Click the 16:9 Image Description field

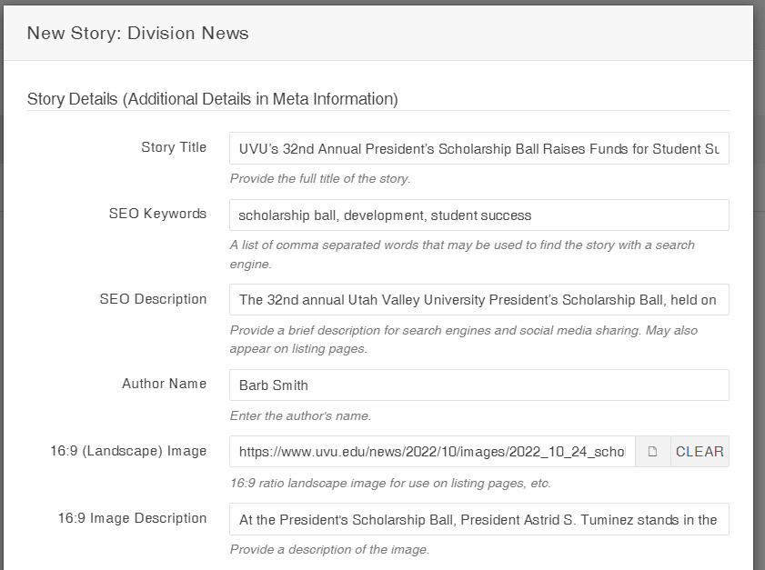[479, 519]
